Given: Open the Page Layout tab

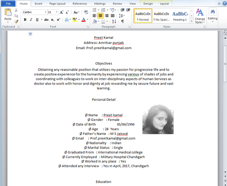Looking at the screenshot, I should [57, 4].
